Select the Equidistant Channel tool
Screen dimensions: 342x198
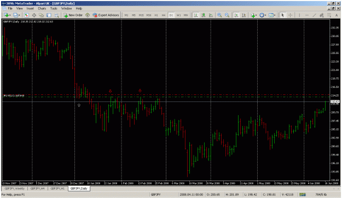pos(322,15)
